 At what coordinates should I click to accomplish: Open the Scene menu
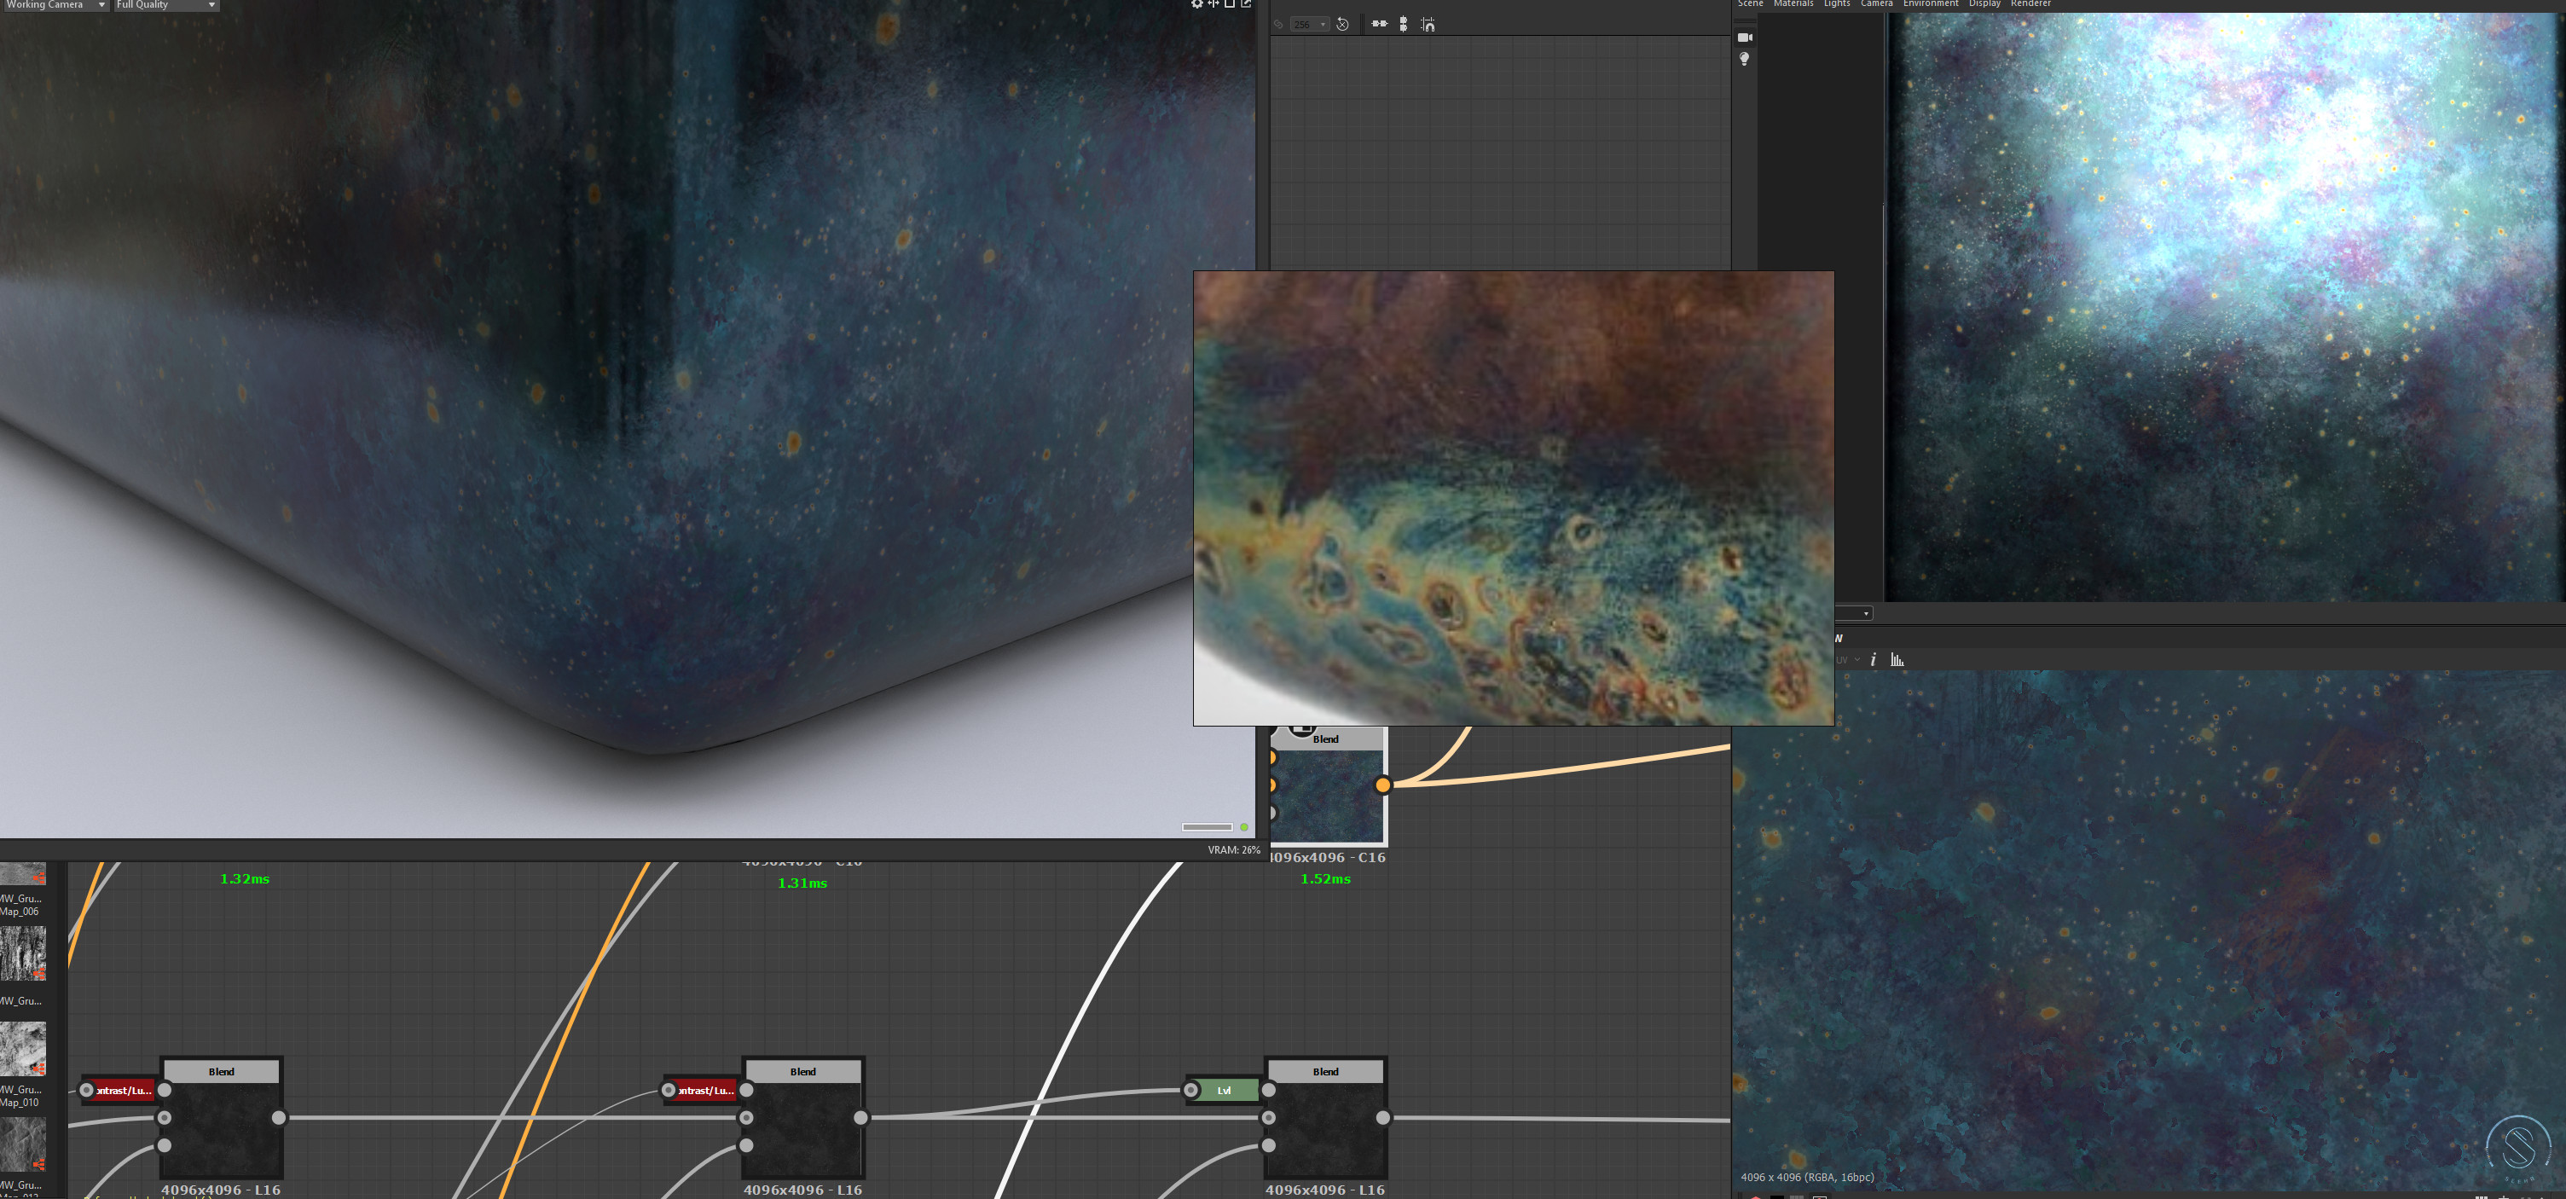click(1750, 4)
